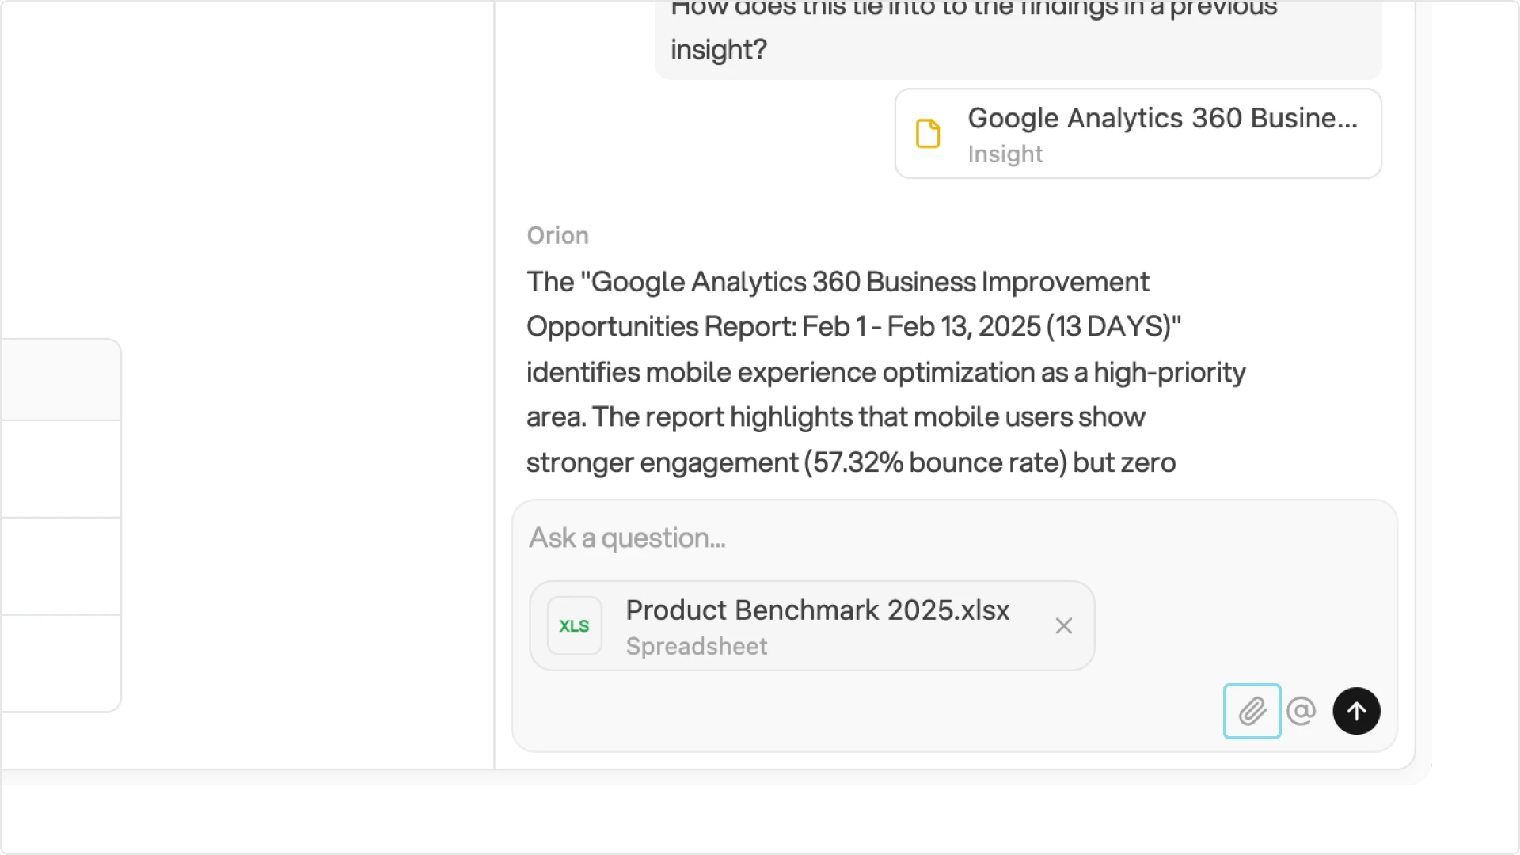1520x855 pixels.
Task: Select the third row in left panel
Action: (x=61, y=566)
